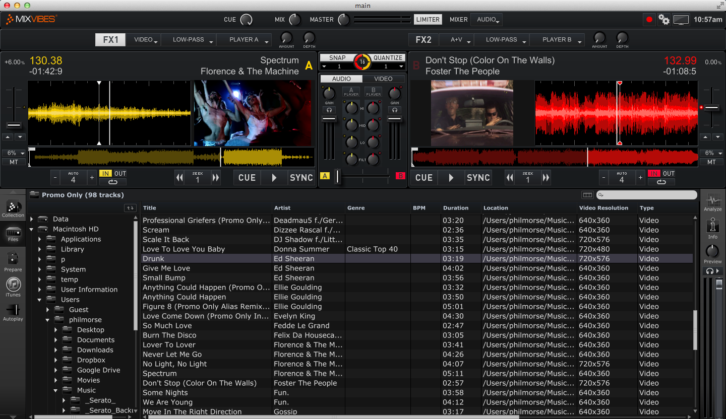This screenshot has height=419, width=726.
Task: Start recording with the red record button
Action: 649,20
